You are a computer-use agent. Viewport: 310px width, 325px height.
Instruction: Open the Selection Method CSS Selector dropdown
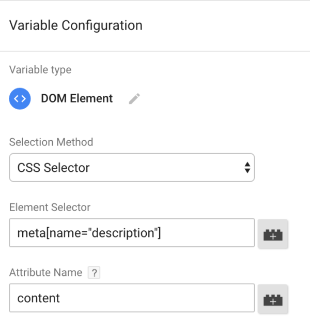click(x=132, y=168)
